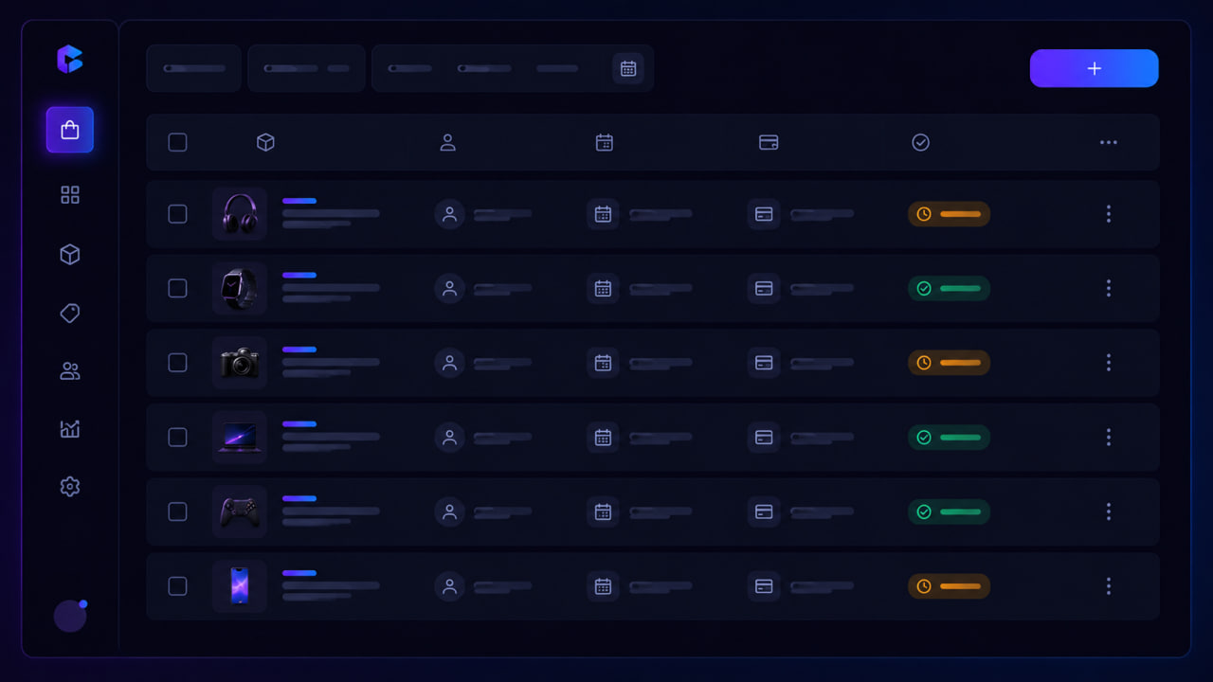Tick the checkbox in the smartphone row

pyautogui.click(x=177, y=586)
